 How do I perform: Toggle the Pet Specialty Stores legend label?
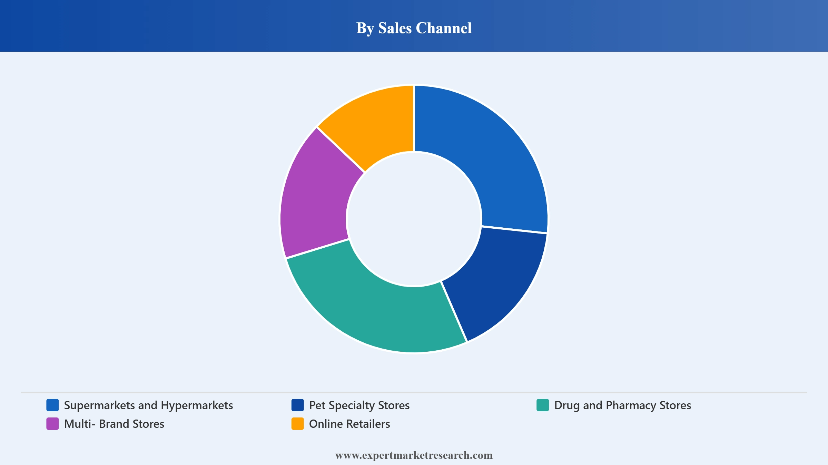(359, 405)
